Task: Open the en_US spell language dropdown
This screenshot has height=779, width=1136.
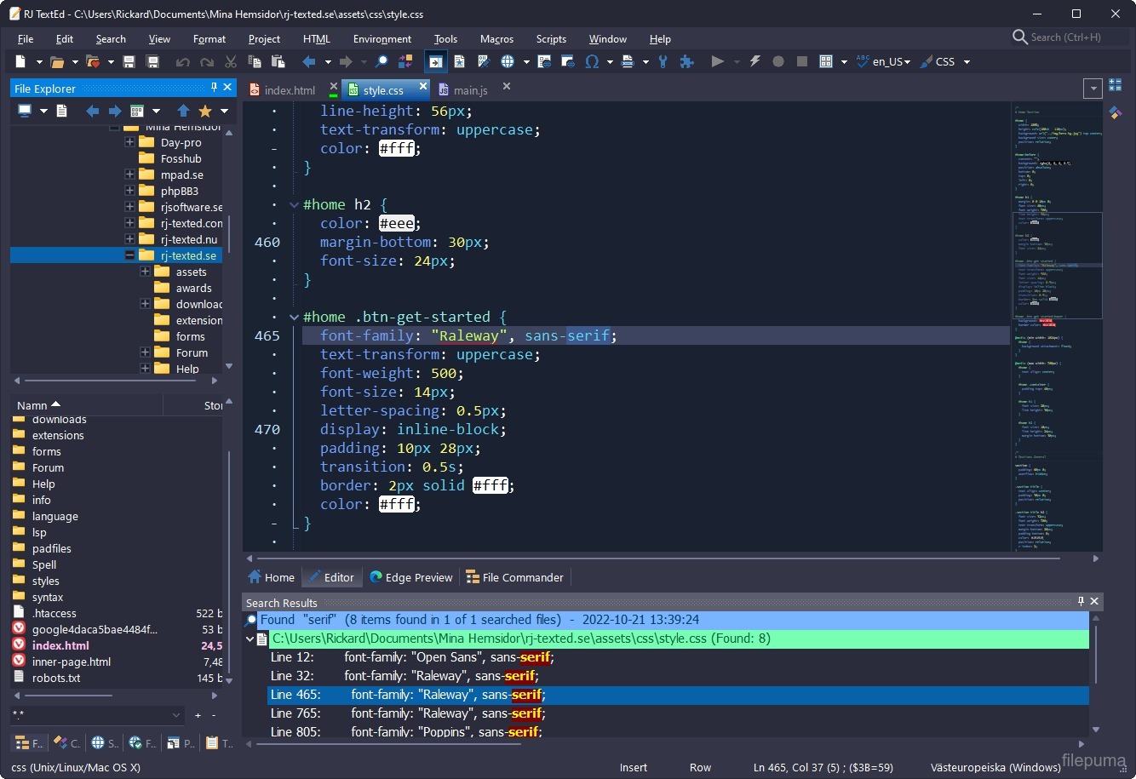Action: [x=906, y=62]
